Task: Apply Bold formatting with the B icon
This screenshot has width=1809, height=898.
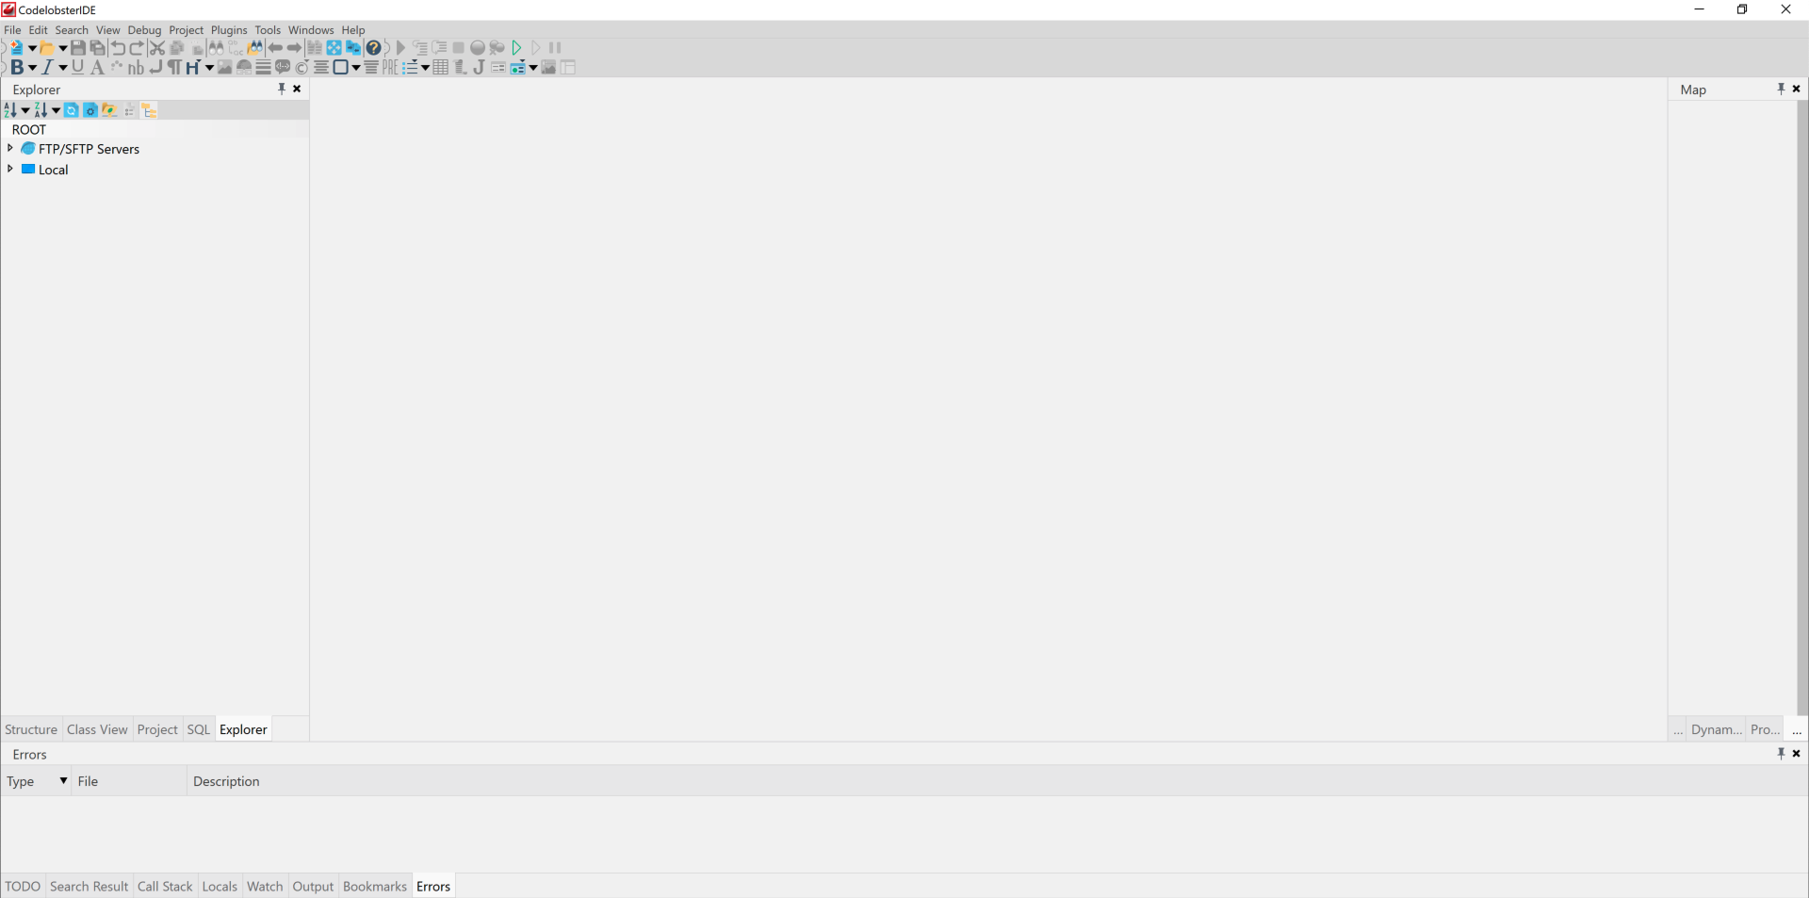Action: (x=17, y=68)
